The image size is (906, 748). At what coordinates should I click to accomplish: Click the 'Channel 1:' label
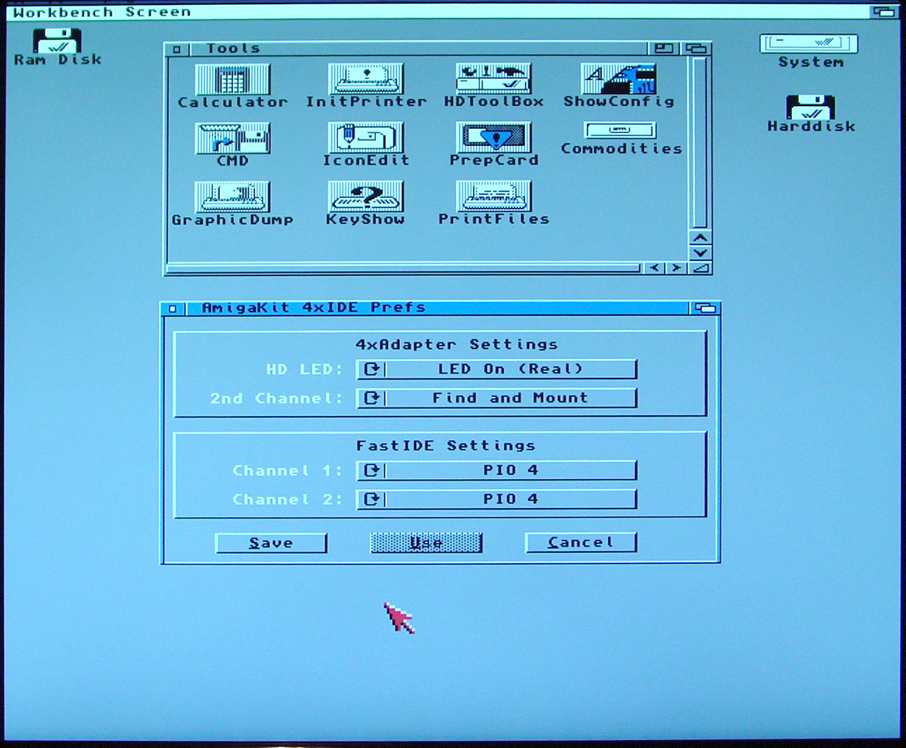(287, 471)
